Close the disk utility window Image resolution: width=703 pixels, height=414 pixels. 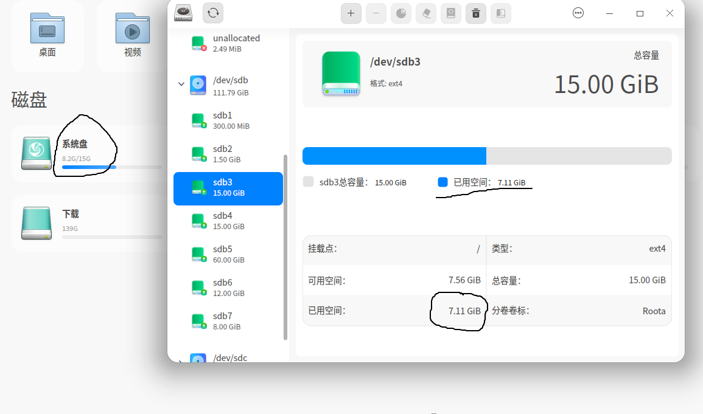670,13
